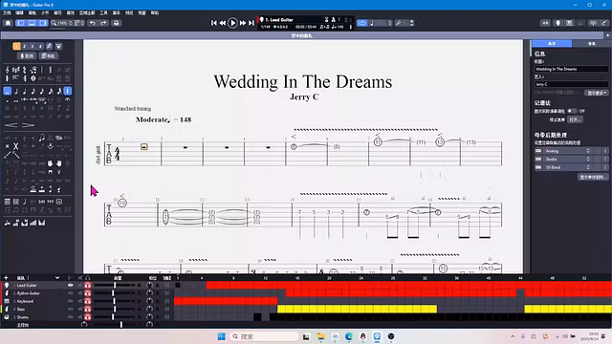Image resolution: width=612 pixels, height=344 pixels.
Task: Click the button below the 10-Band row
Action: [x=593, y=177]
